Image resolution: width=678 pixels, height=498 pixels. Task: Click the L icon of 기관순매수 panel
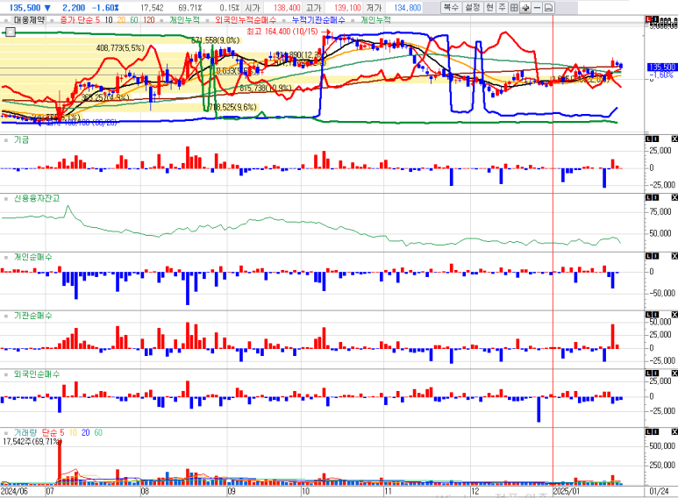(x=649, y=314)
